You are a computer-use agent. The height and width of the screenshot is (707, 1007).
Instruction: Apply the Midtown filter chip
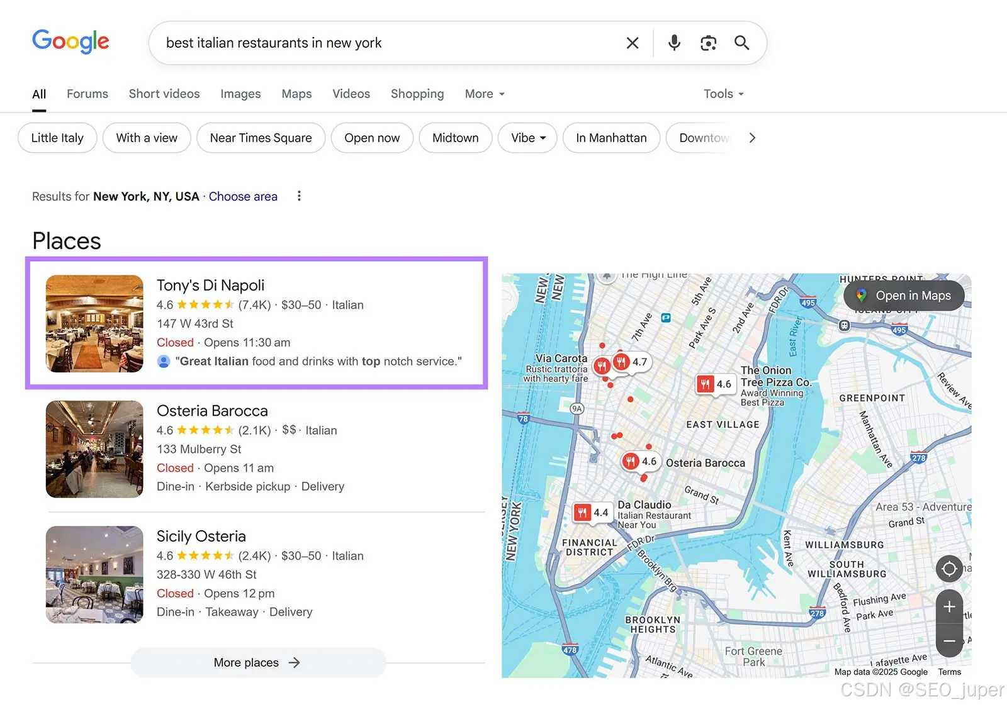[455, 138]
